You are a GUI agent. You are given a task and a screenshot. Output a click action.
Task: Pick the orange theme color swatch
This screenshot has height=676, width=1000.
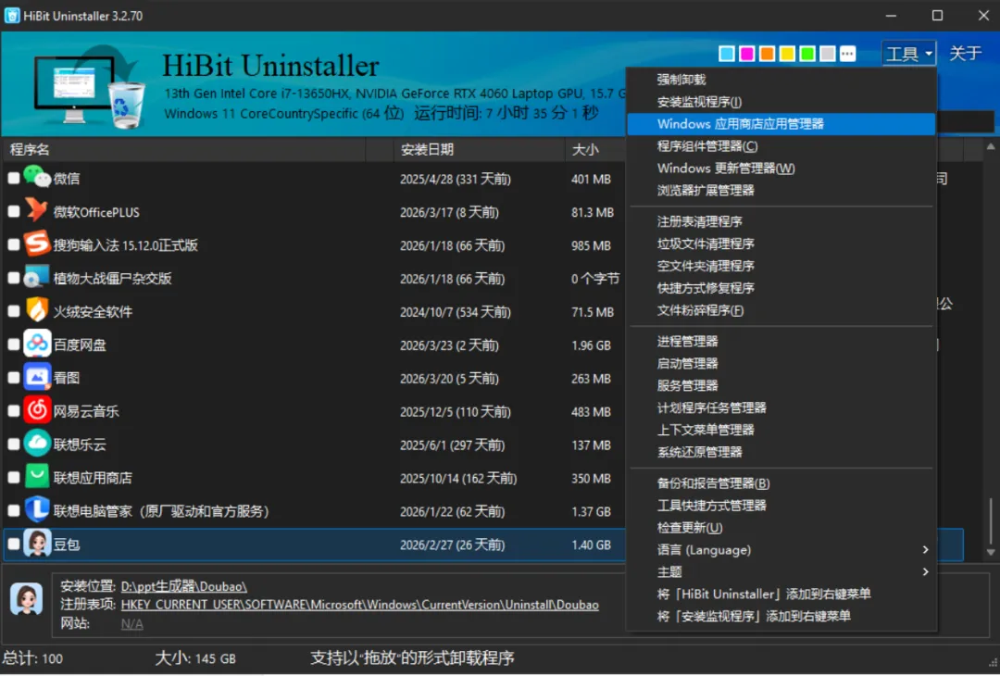tap(768, 54)
